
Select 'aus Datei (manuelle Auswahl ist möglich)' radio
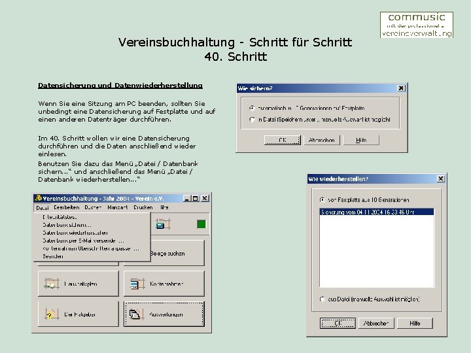point(323,299)
